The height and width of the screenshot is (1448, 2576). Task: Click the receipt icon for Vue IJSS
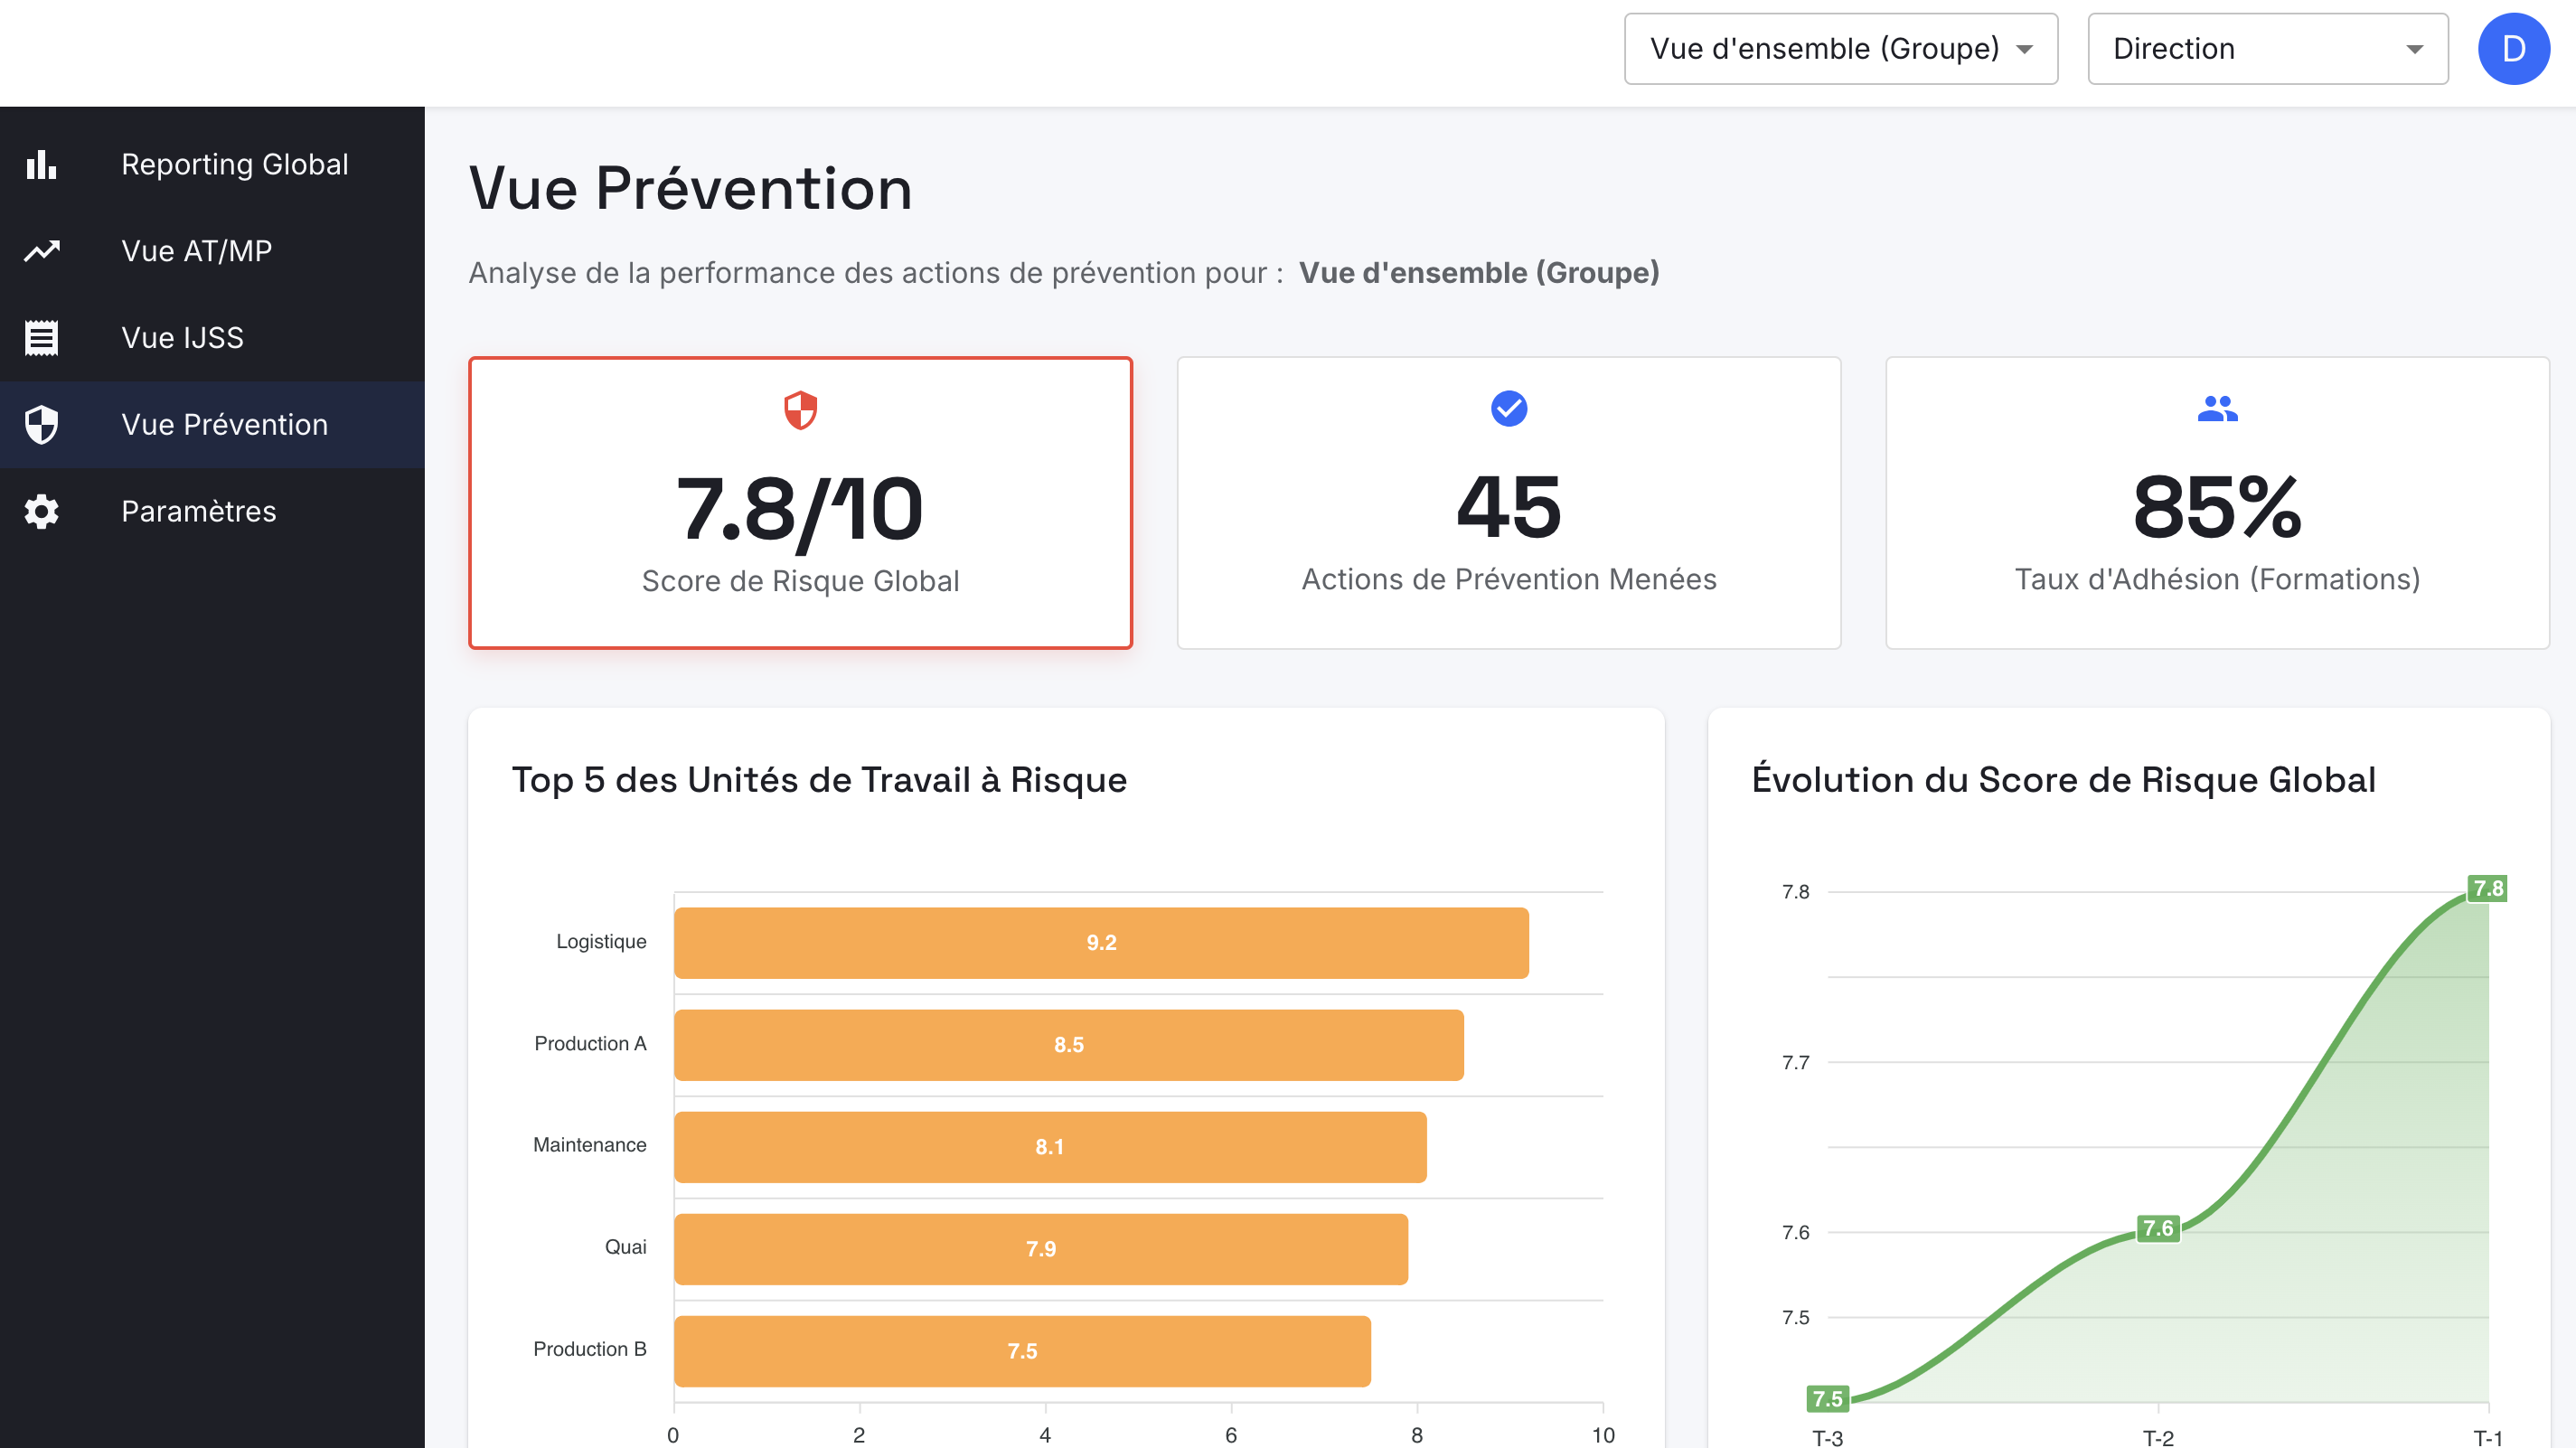tap(41, 338)
